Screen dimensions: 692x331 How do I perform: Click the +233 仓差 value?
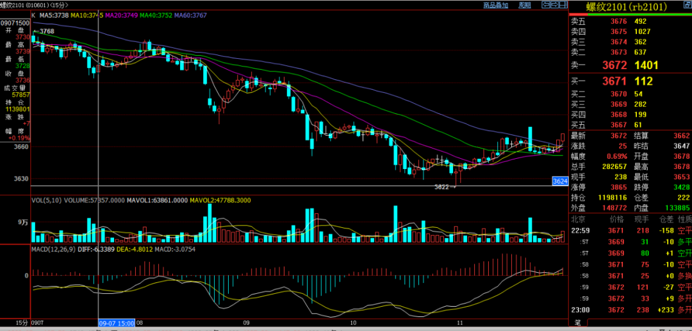pyautogui.click(x=665, y=310)
